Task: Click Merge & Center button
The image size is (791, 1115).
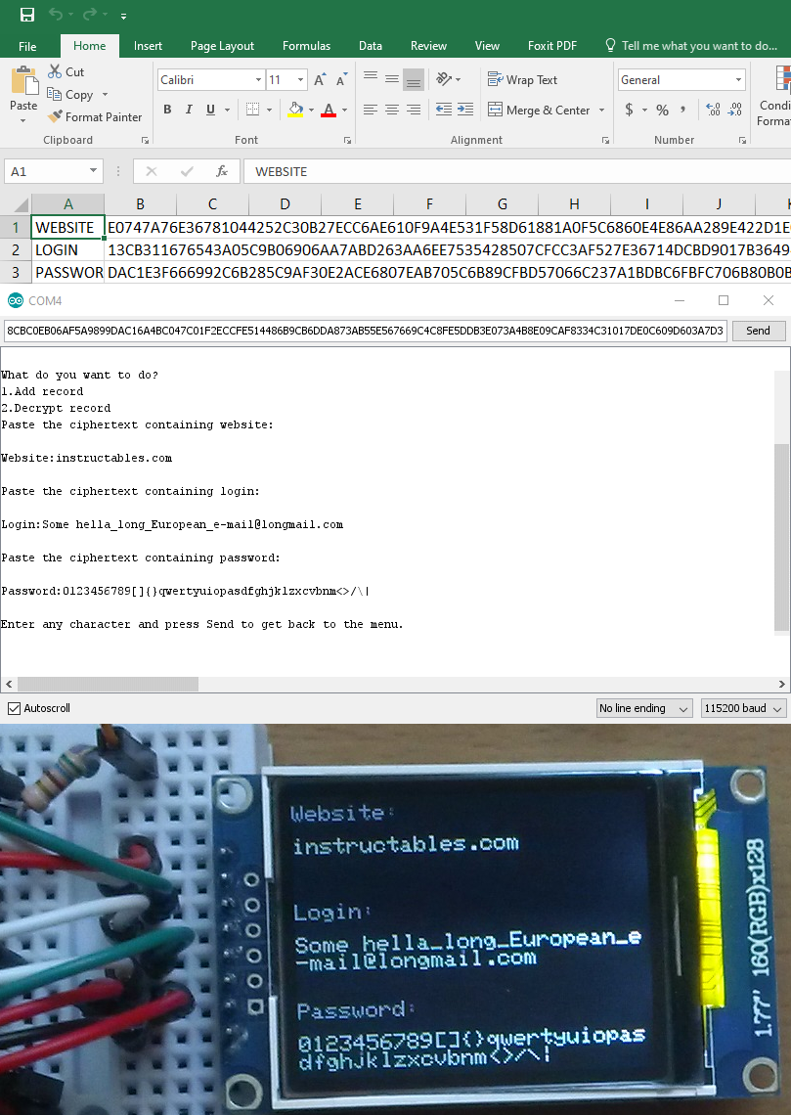Action: coord(539,111)
